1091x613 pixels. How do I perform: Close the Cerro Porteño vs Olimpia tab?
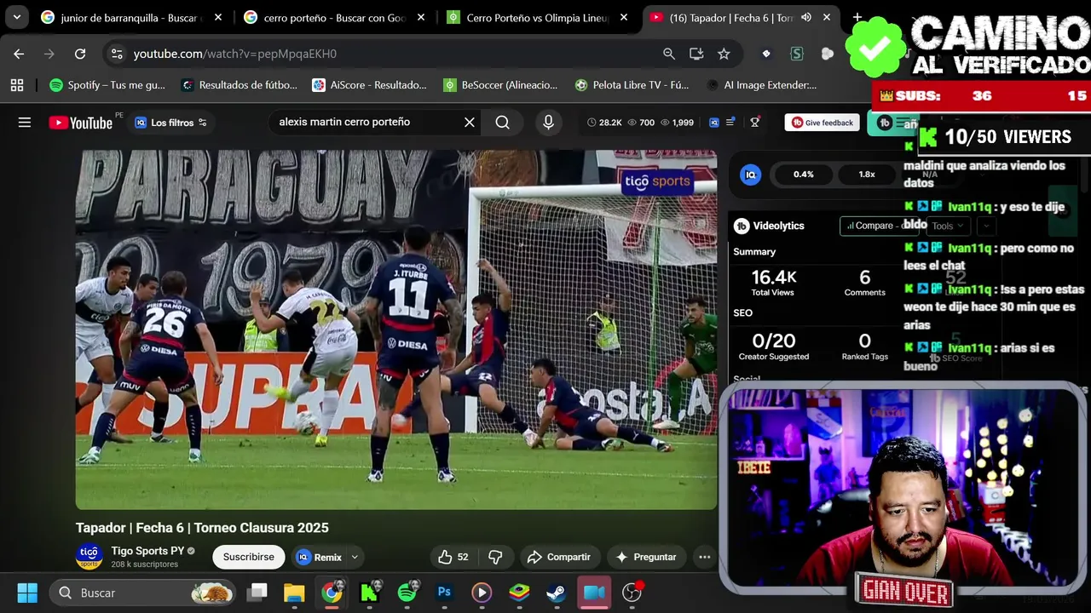click(x=624, y=17)
